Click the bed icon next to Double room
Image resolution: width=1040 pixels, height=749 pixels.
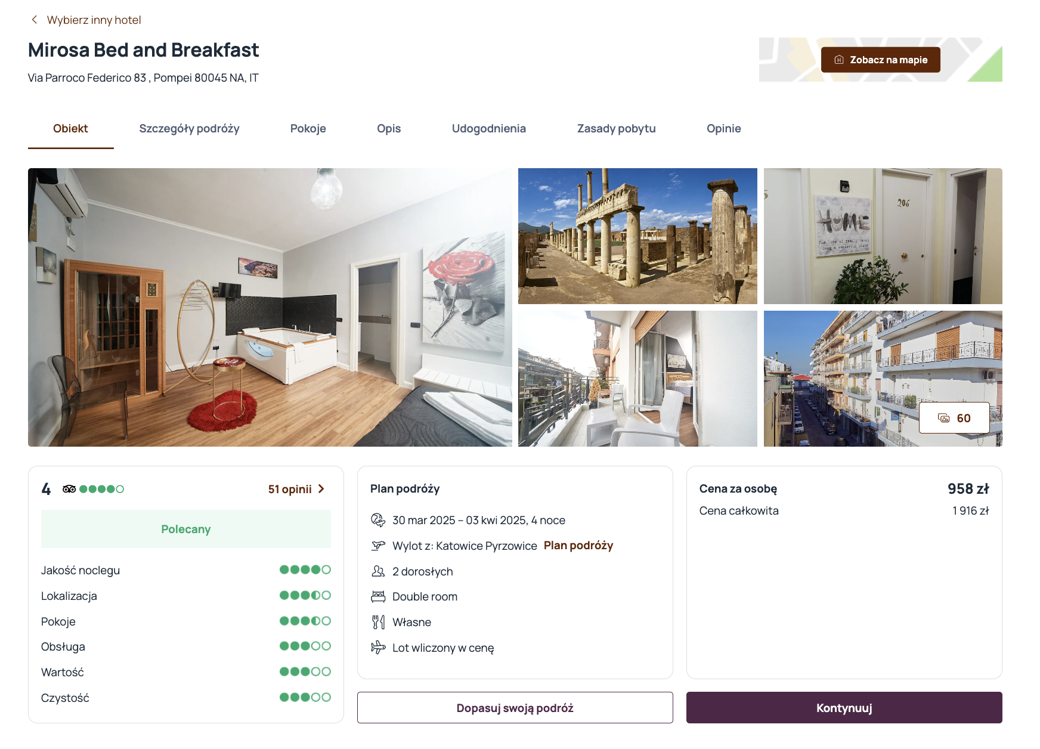tap(378, 596)
